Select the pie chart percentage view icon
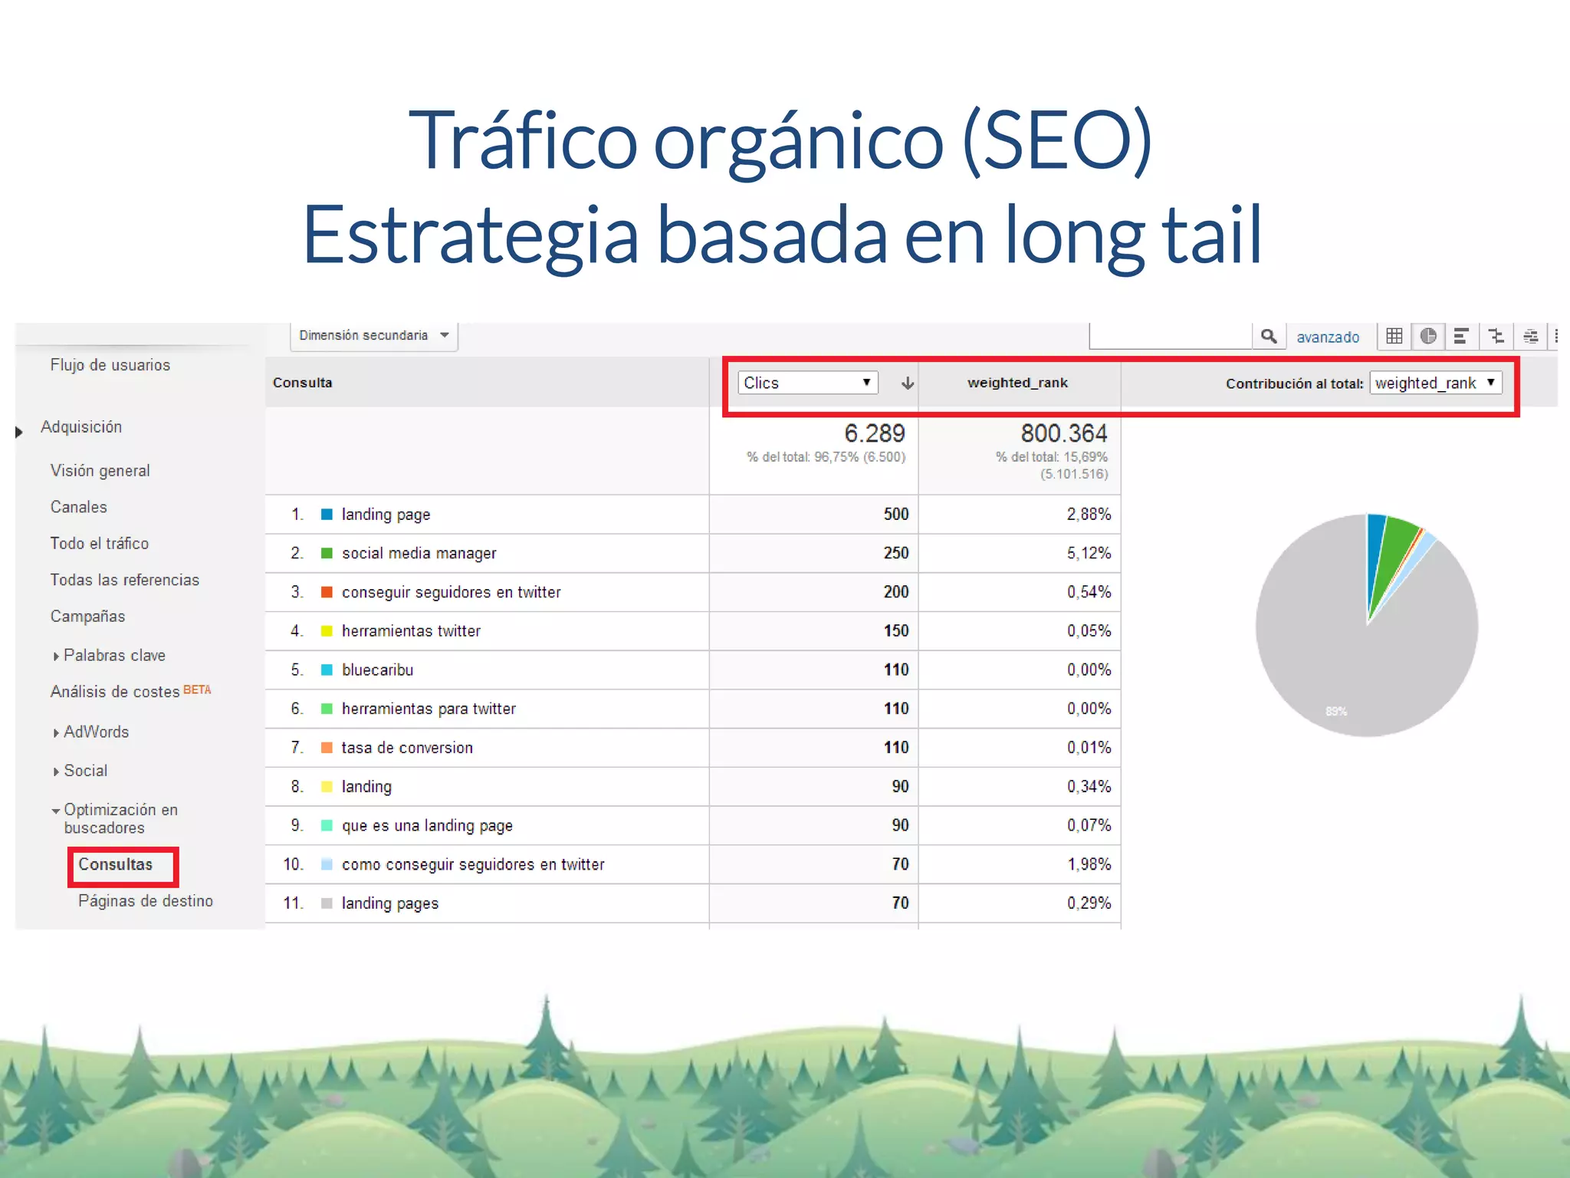Image resolution: width=1570 pixels, height=1178 pixels. pos(1428,336)
